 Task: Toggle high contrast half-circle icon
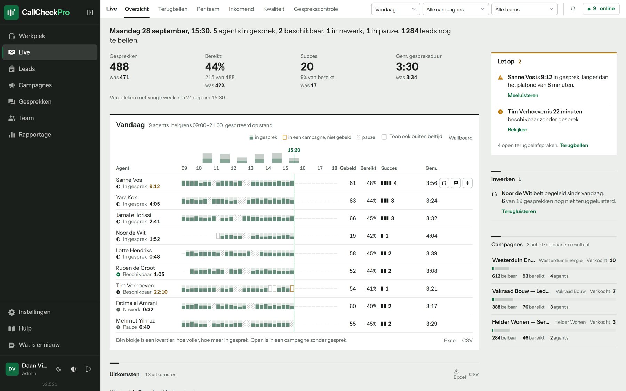coord(73,369)
